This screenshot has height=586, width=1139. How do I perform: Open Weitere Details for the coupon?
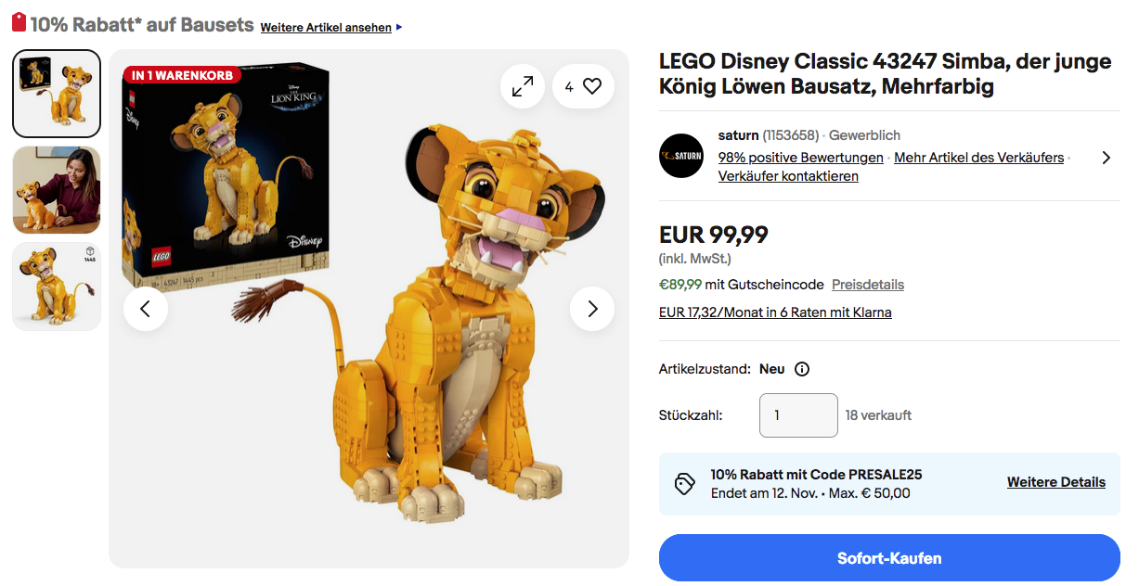pos(1055,482)
